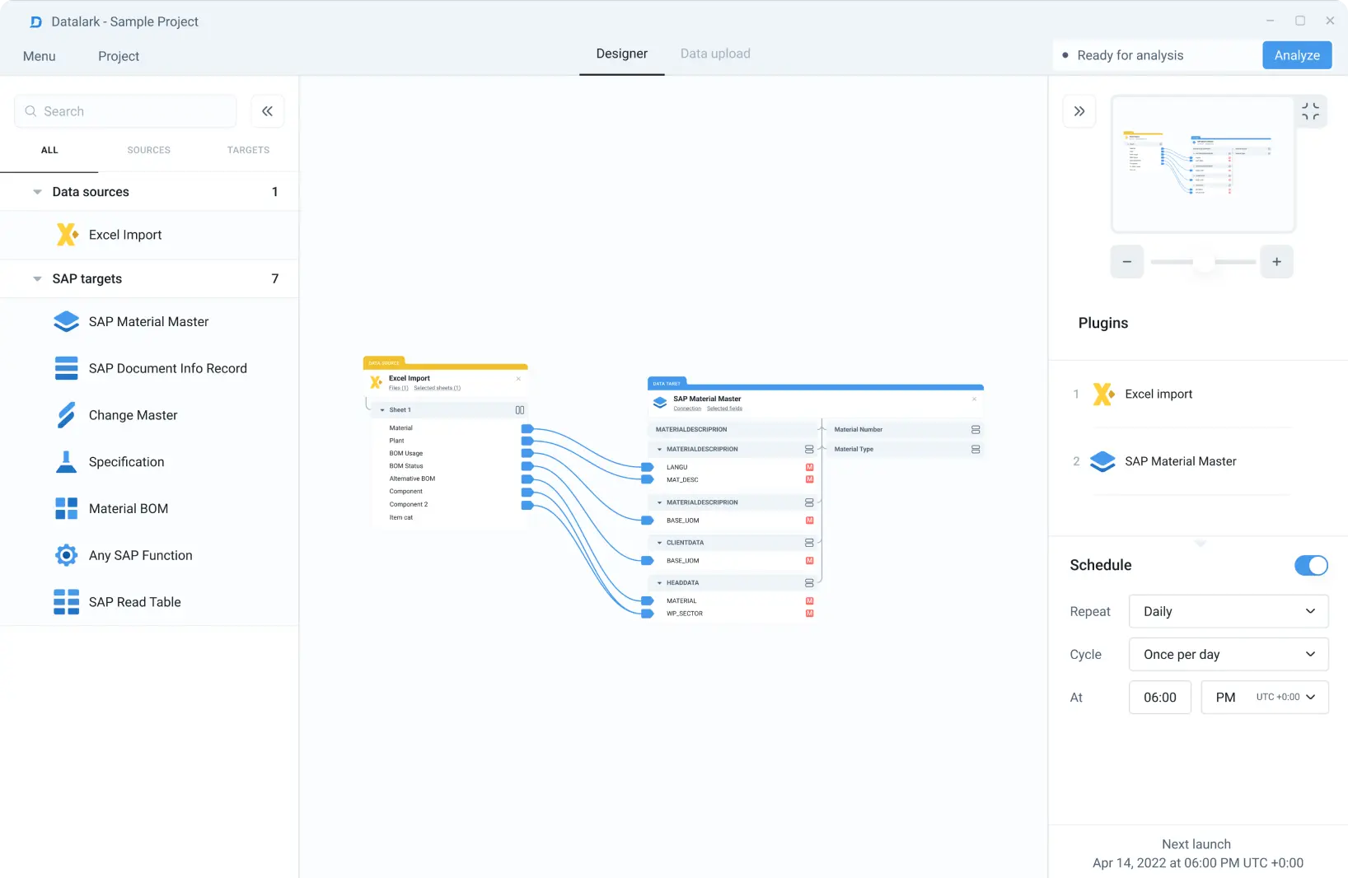The width and height of the screenshot is (1348, 878).
Task: Click the output connector of BOM Status field
Action: click(x=527, y=467)
